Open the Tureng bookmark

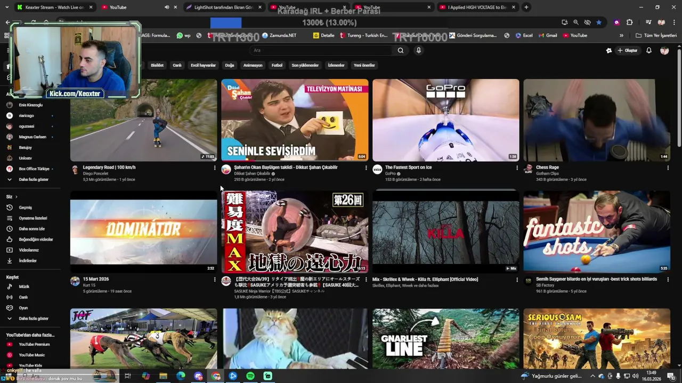[x=363, y=36]
